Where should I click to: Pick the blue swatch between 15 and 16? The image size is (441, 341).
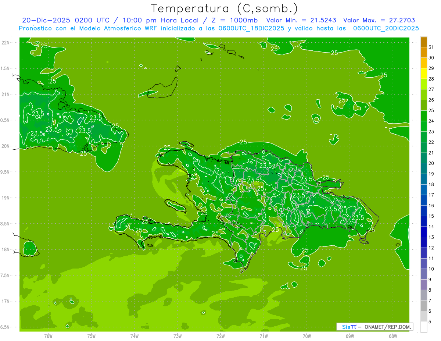coord(424,211)
